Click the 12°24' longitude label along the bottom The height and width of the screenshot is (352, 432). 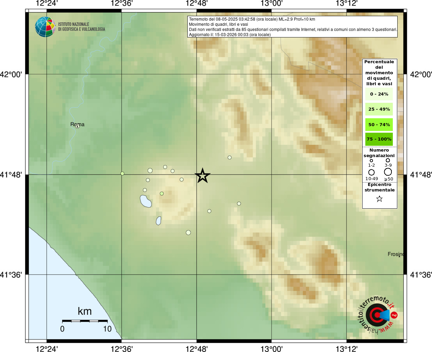pos(47,349)
